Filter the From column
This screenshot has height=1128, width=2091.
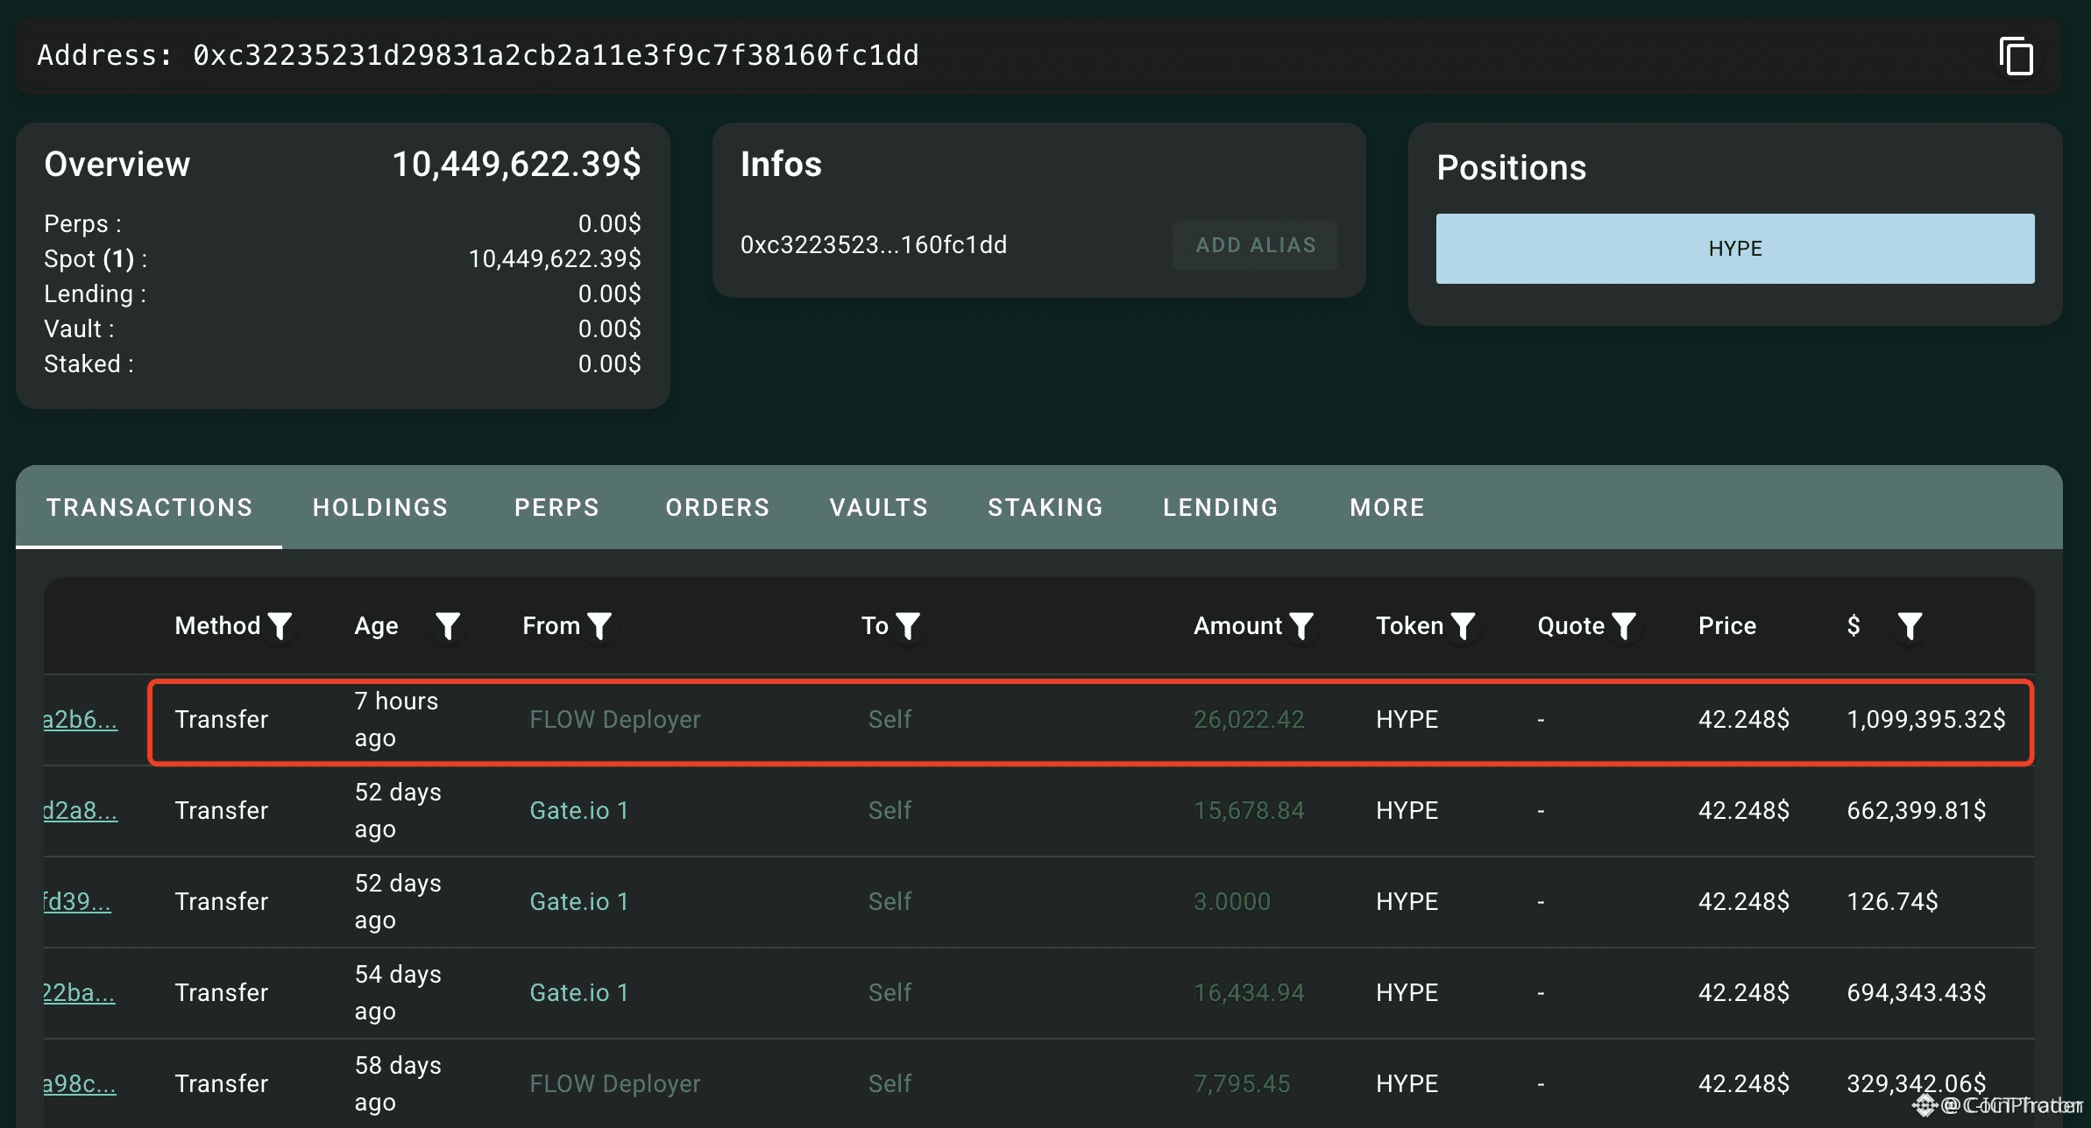(x=599, y=626)
